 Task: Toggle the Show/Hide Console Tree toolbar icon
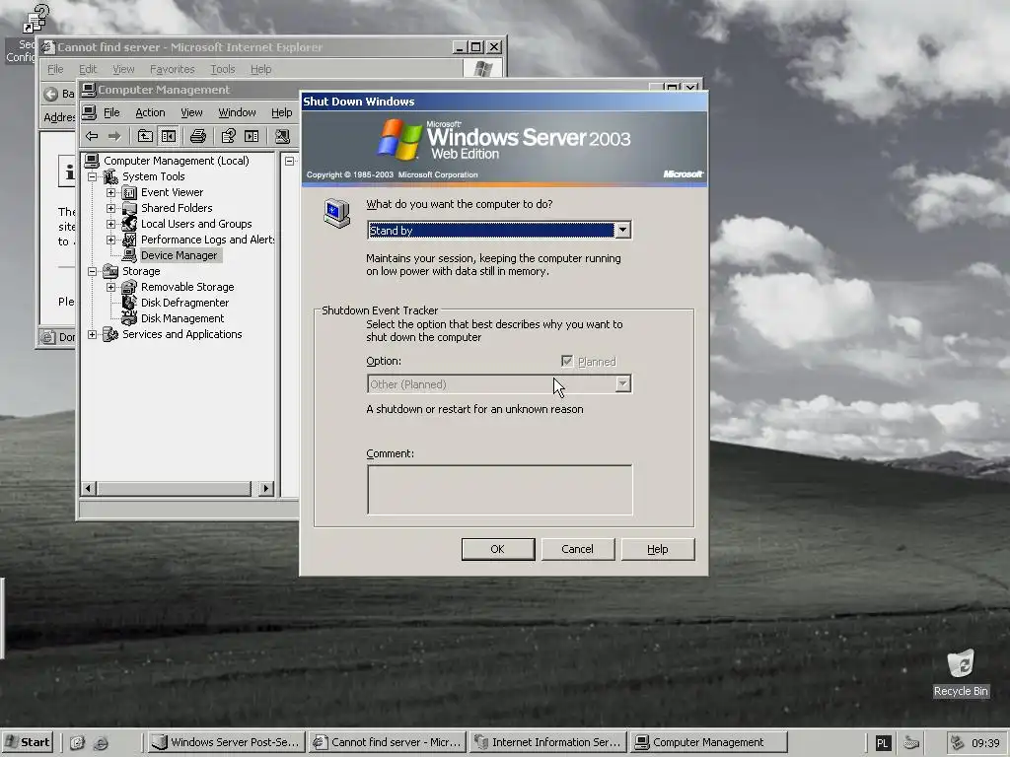[x=169, y=136]
